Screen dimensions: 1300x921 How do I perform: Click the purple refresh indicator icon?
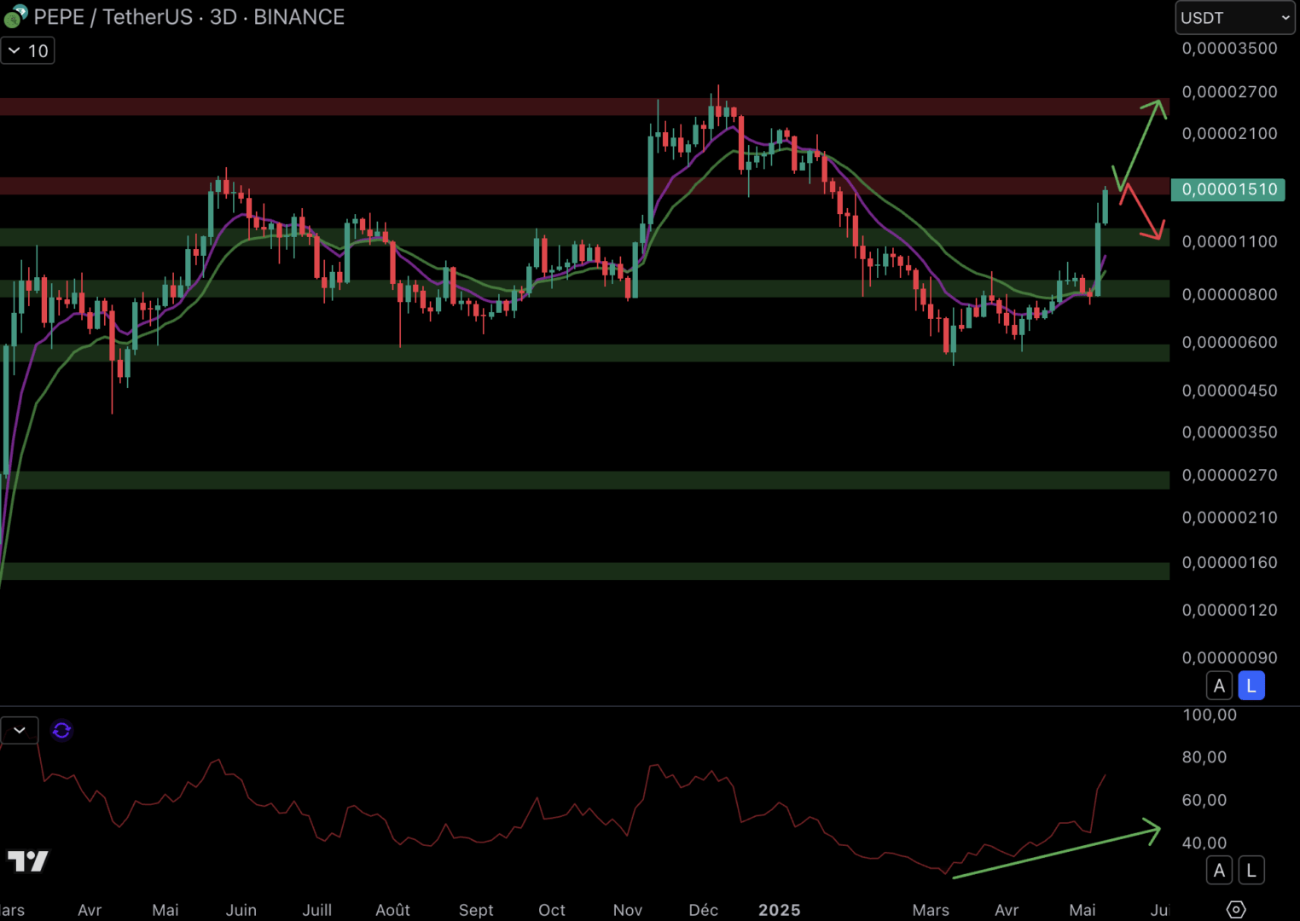(61, 731)
